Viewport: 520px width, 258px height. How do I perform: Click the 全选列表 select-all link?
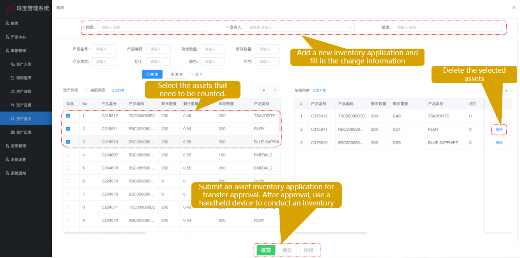(118, 90)
